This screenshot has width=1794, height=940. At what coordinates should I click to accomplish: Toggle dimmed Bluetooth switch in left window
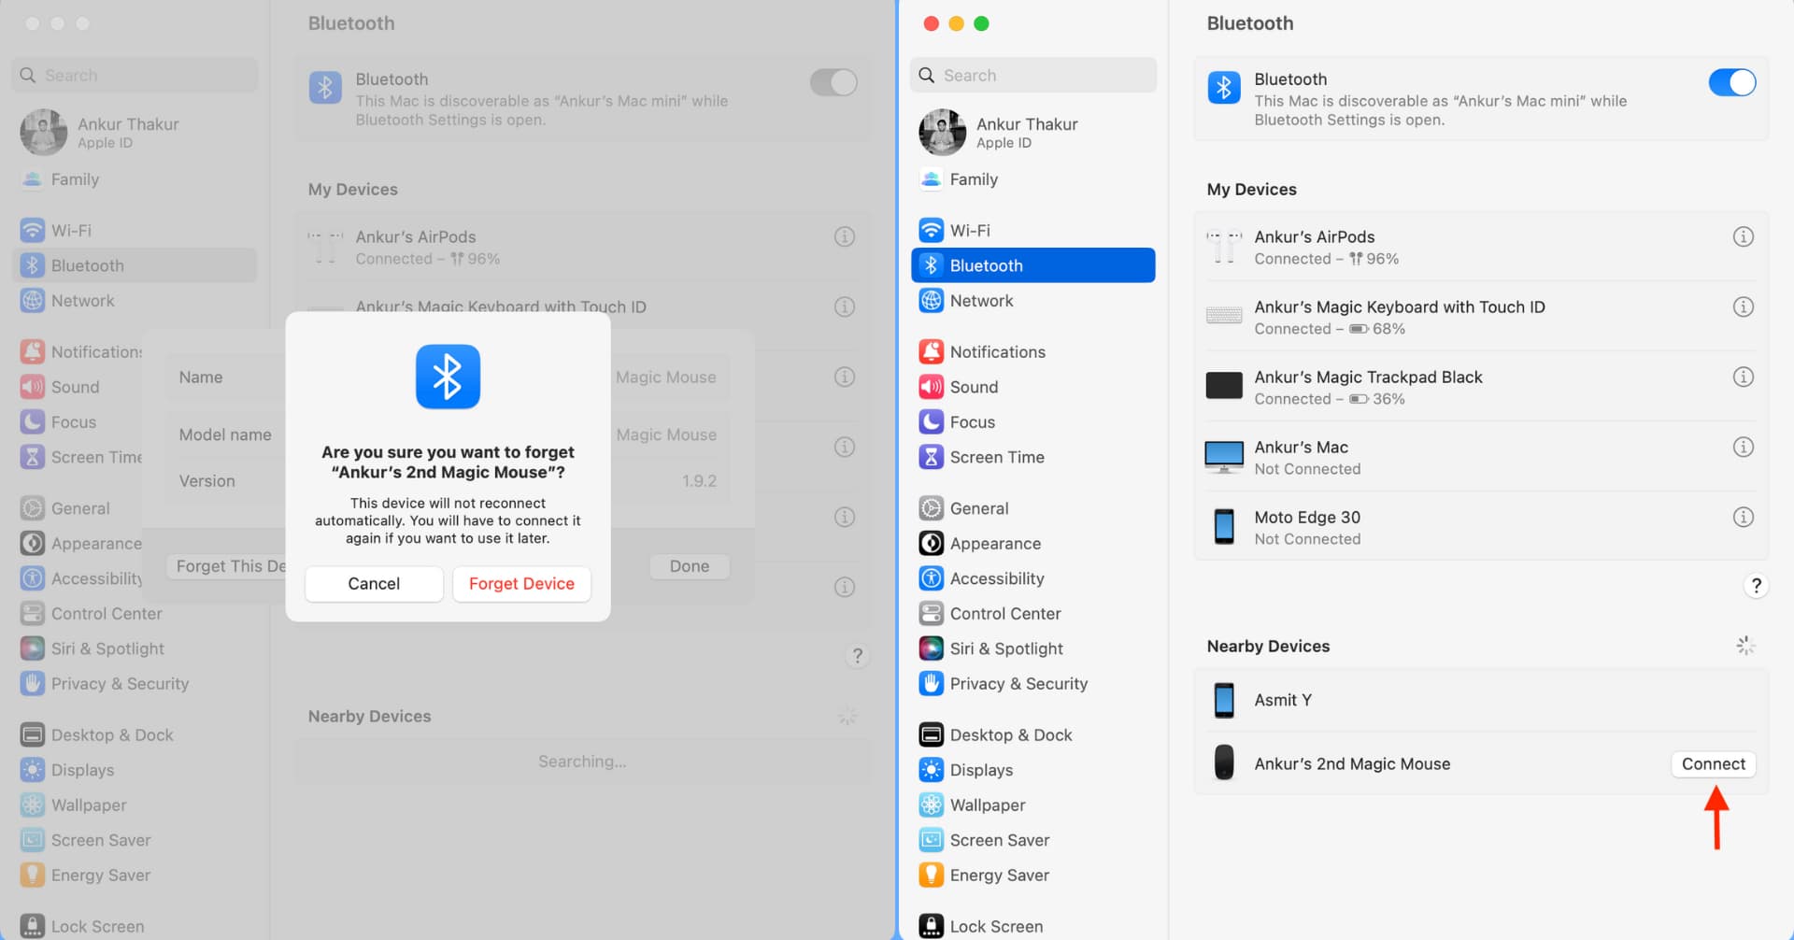[833, 82]
